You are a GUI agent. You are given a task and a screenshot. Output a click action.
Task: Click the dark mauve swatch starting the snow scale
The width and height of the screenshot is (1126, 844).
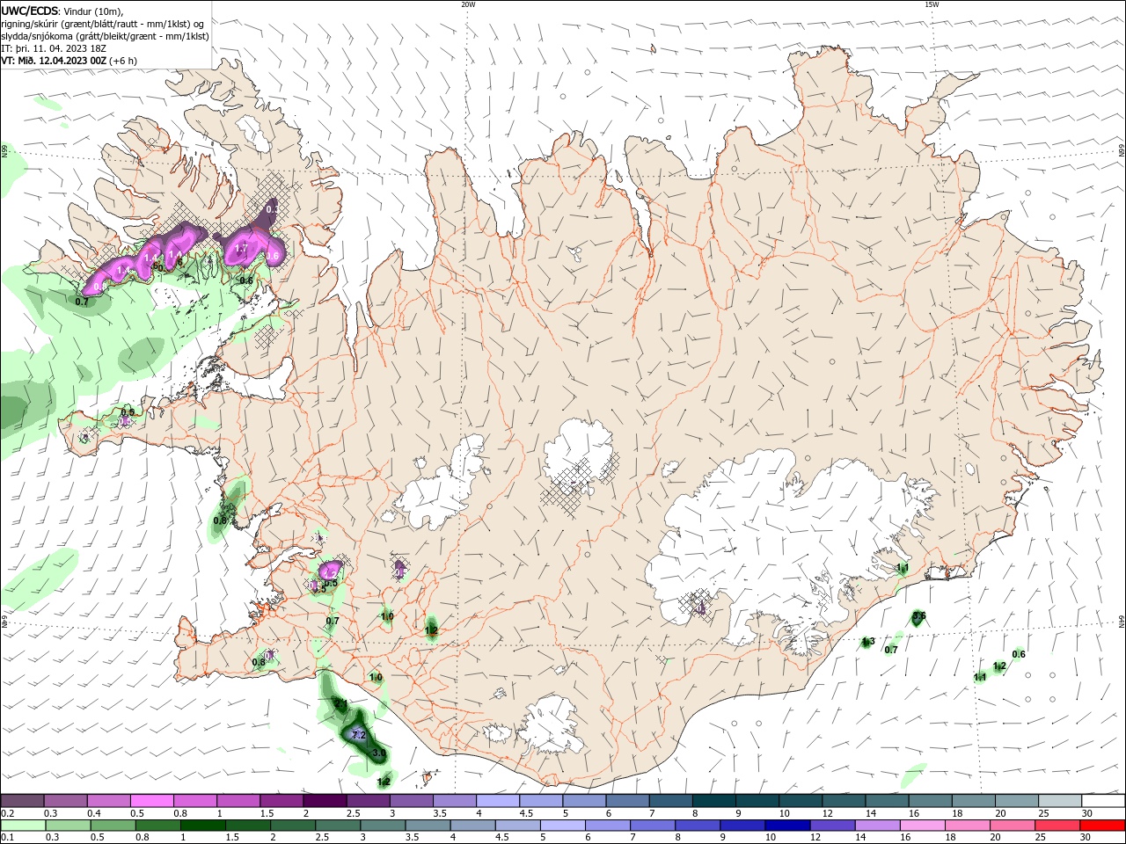click(22, 800)
